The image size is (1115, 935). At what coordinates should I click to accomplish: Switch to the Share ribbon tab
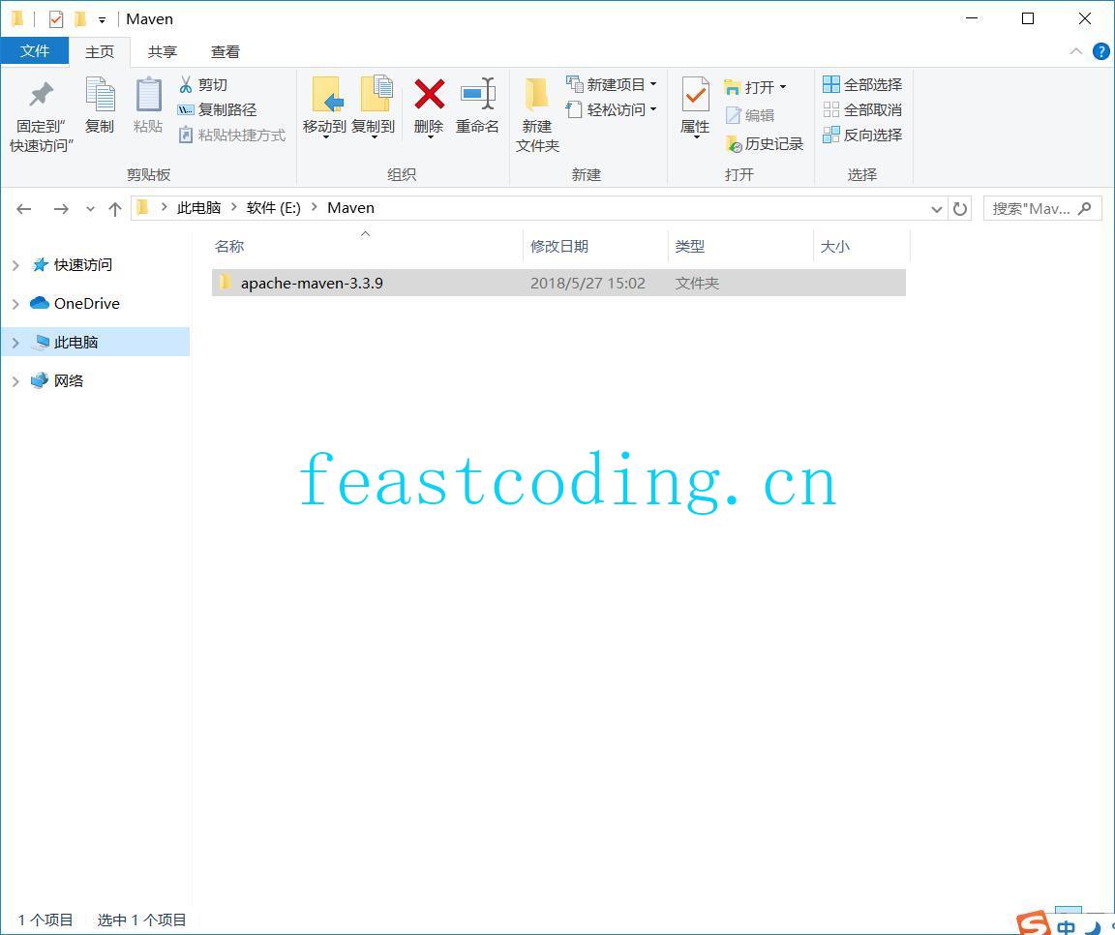[x=163, y=52]
